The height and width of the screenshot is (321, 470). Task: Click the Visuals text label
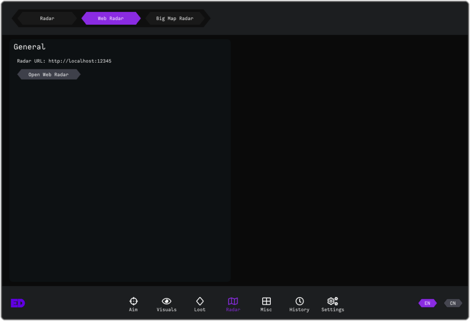coord(167,310)
